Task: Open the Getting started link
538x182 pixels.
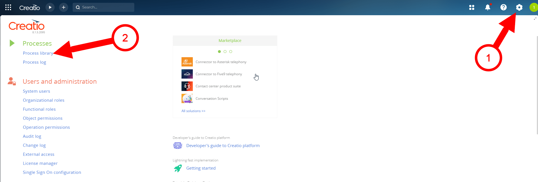Action: click(201, 168)
